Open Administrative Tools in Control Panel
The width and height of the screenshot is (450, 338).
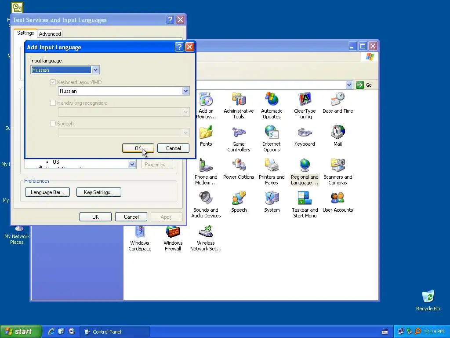pos(239,106)
